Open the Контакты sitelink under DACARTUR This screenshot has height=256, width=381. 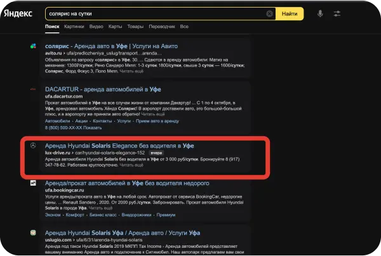tap(102, 121)
